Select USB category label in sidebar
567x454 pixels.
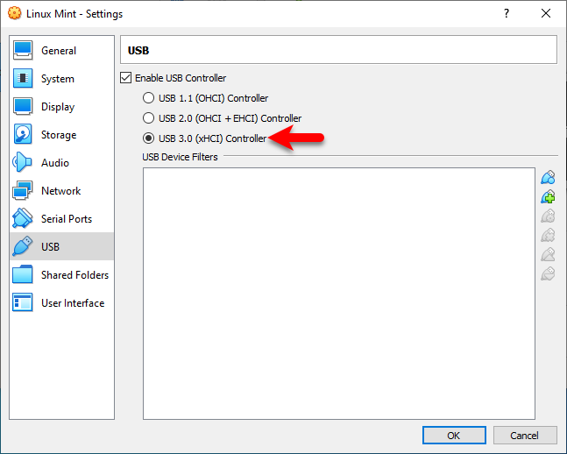(50, 246)
